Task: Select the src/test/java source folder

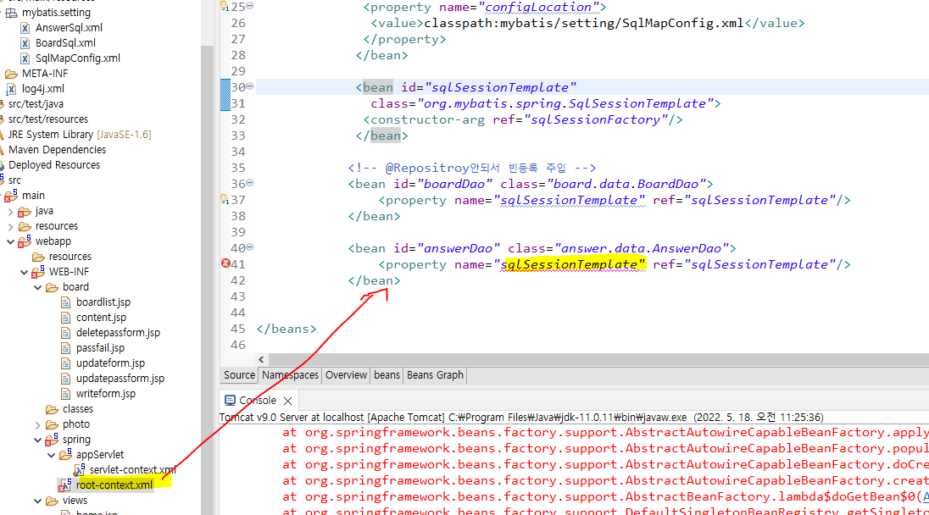Action: 36,104
